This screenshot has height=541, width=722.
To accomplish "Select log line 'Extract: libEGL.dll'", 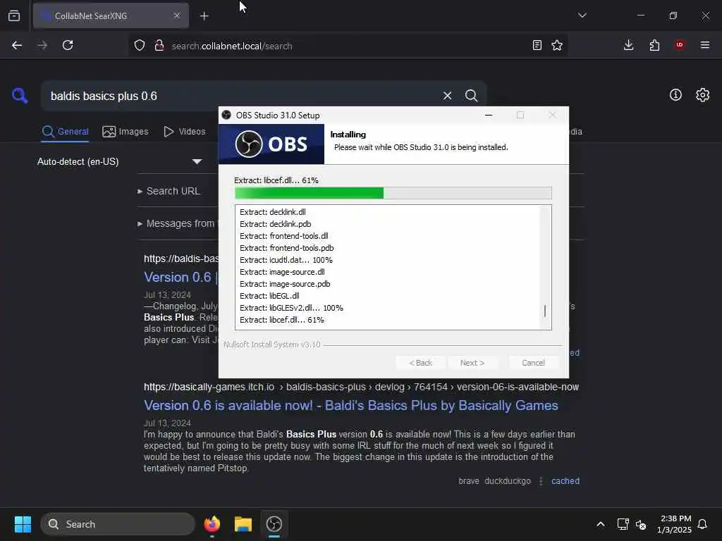I will 269,295.
